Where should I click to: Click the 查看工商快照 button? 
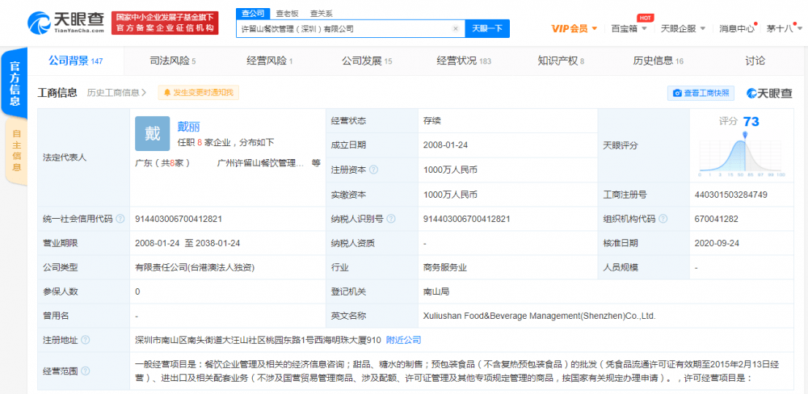tap(701, 93)
